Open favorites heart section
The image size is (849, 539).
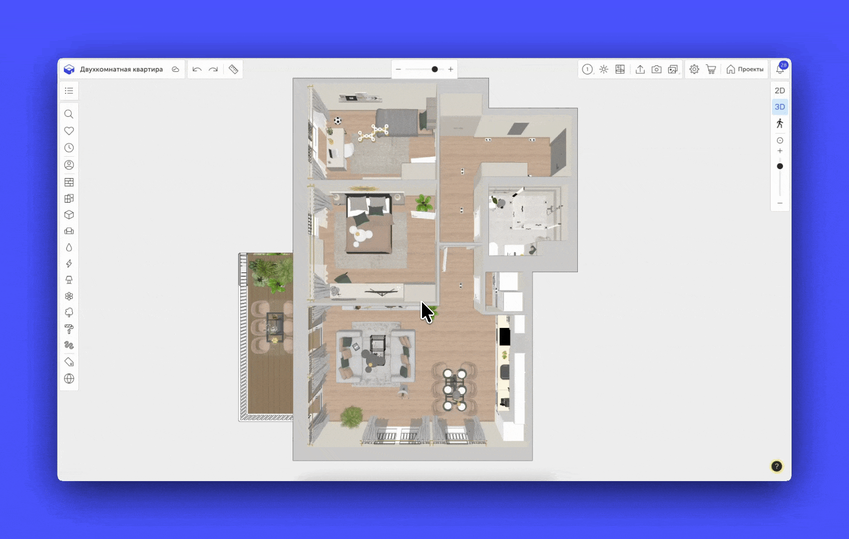(69, 131)
